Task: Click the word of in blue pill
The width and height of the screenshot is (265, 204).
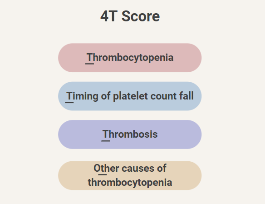Action: click(x=106, y=96)
